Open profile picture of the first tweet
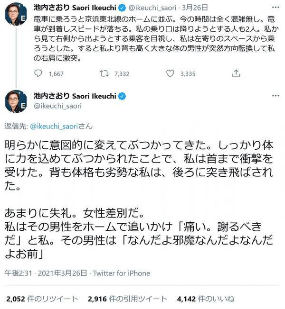This screenshot has height=309, width=285. [16, 14]
